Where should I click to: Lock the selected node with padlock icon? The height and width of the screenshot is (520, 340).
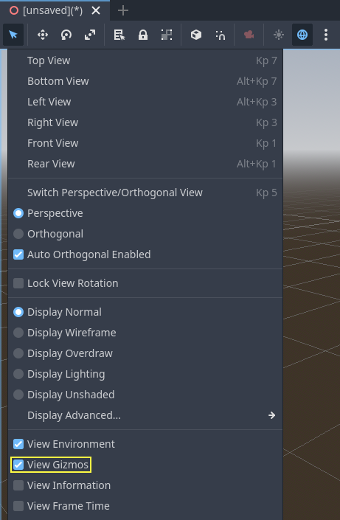(143, 35)
